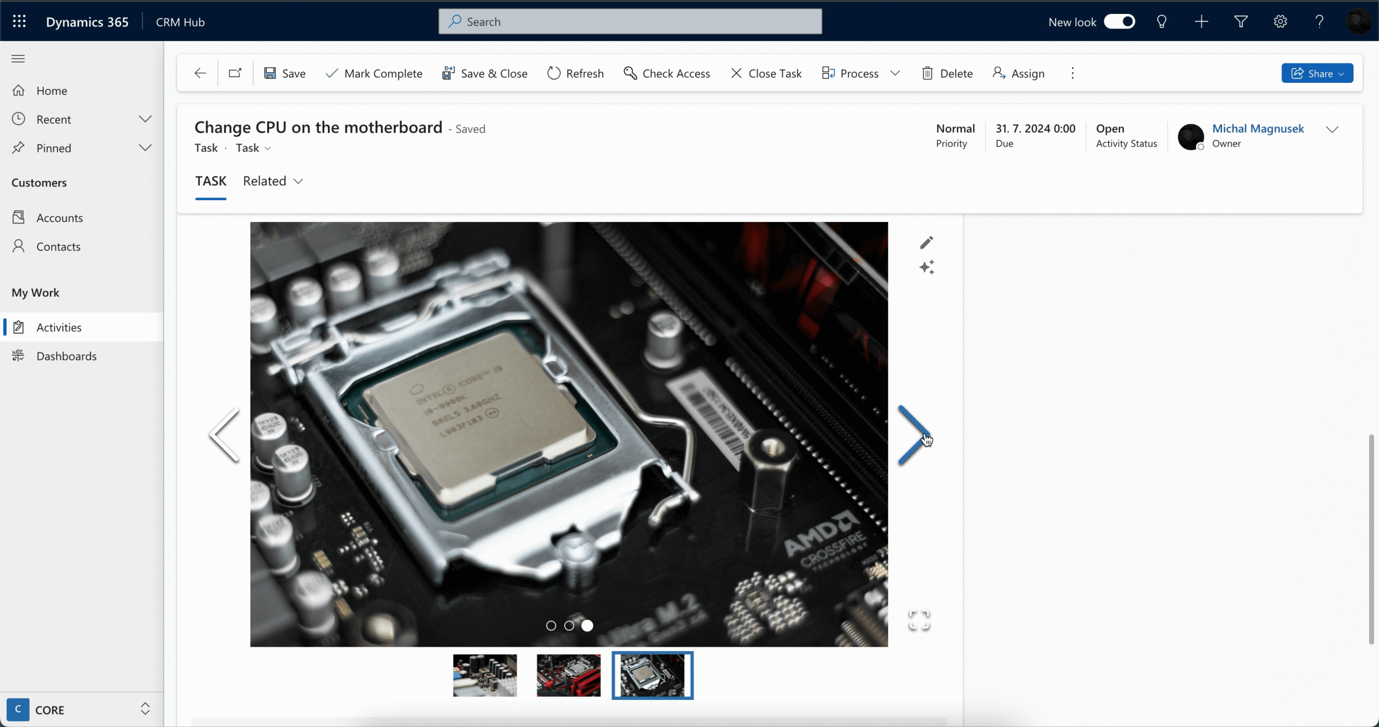Click the vertical page scrollbar
Image resolution: width=1379 pixels, height=727 pixels.
click(1373, 539)
